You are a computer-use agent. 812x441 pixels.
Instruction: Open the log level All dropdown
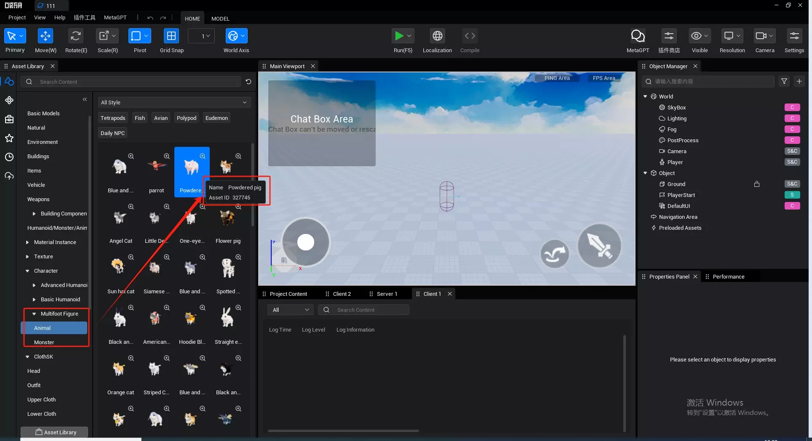290,310
